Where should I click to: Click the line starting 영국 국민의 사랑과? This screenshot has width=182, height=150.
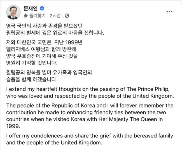pos(44,26)
